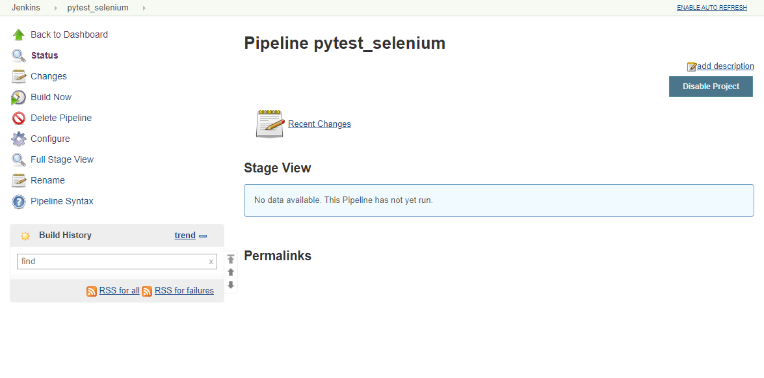Select Rename in the side menu
Image resolution: width=764 pixels, height=378 pixels.
click(x=47, y=180)
